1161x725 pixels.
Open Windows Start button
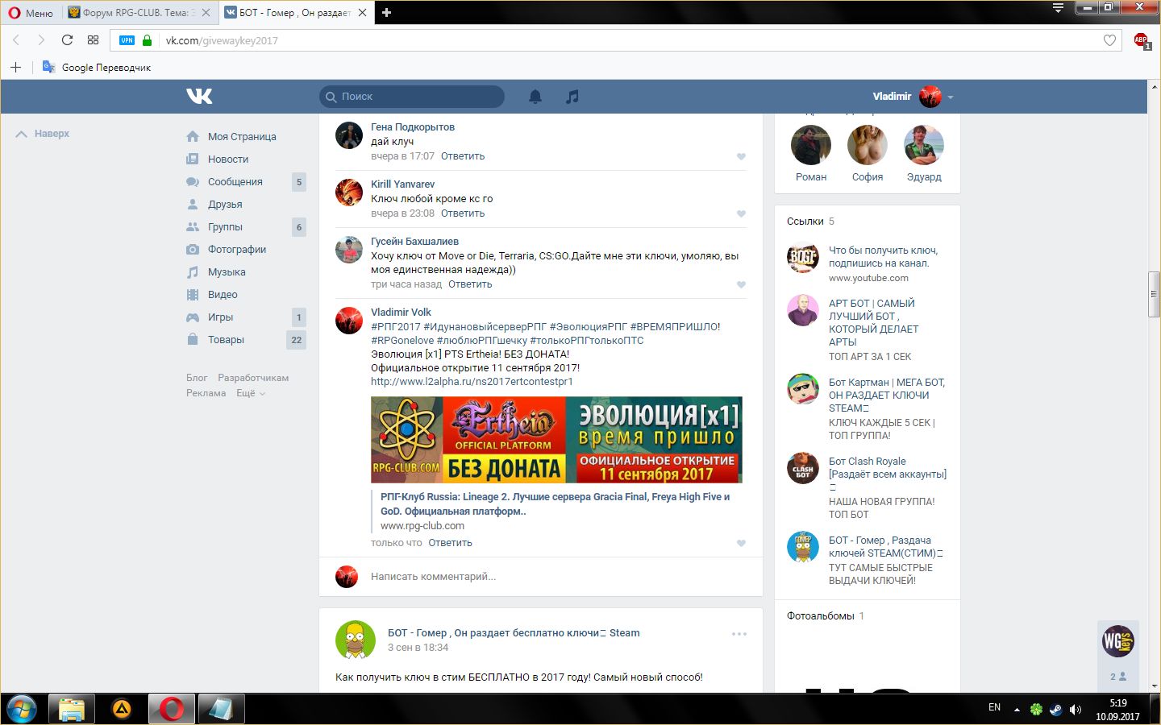(x=22, y=709)
